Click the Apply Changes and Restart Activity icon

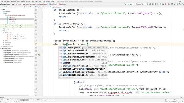click(150, 4)
